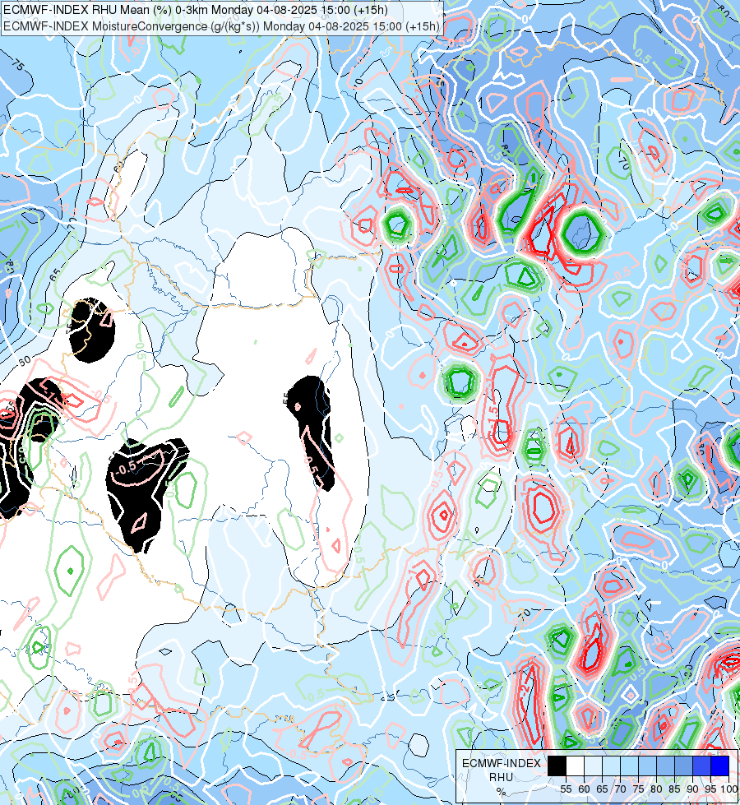Click the RHU Mean title line
The image size is (740, 805).
click(196, 10)
